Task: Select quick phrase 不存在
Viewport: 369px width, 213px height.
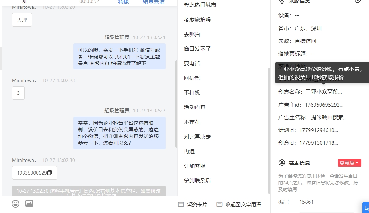Action: coord(192,122)
